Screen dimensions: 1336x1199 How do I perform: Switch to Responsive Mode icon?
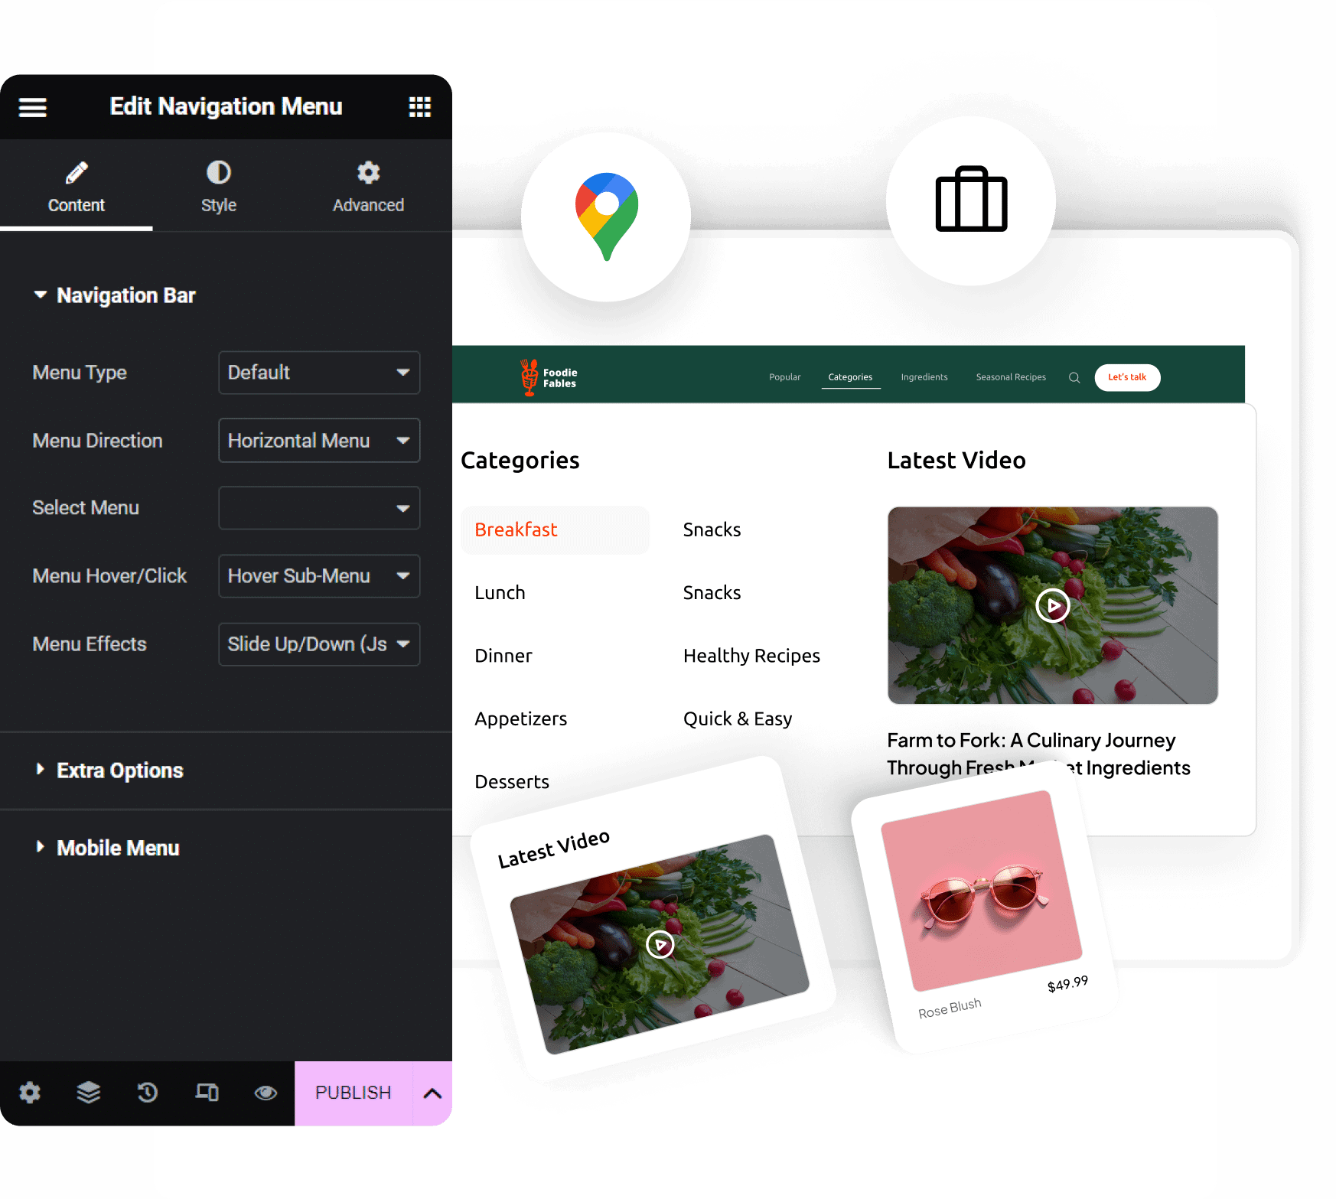(207, 1092)
